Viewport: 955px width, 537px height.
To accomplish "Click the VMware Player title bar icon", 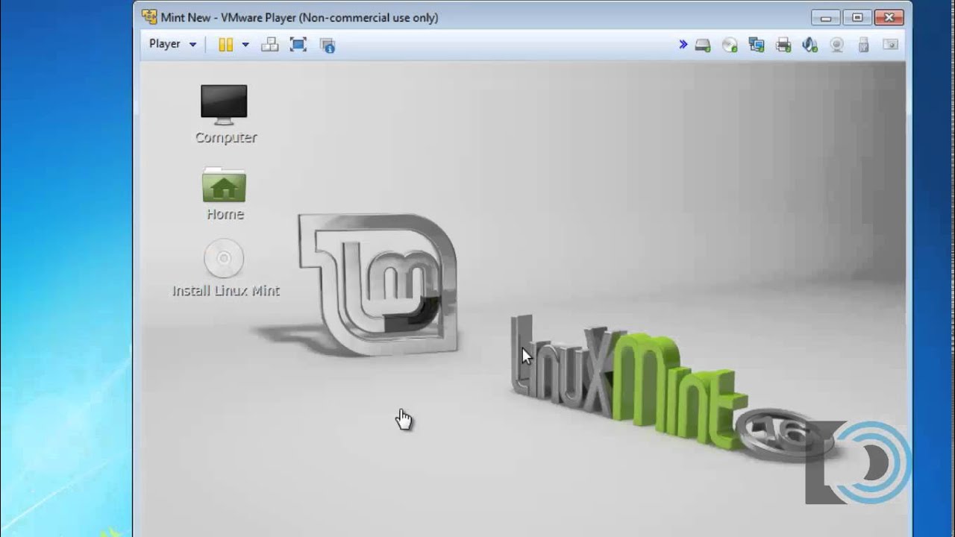I will pos(149,17).
